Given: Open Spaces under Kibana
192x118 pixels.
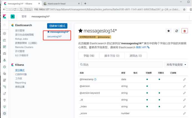Looking at the screenshot, I should (x=19, y=79).
